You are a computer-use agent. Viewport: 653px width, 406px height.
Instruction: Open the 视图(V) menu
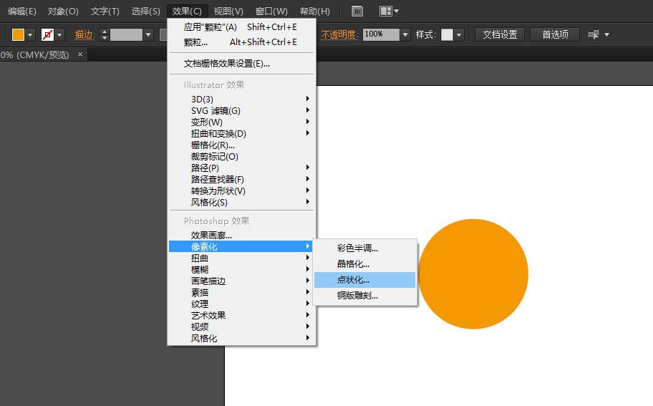(228, 11)
